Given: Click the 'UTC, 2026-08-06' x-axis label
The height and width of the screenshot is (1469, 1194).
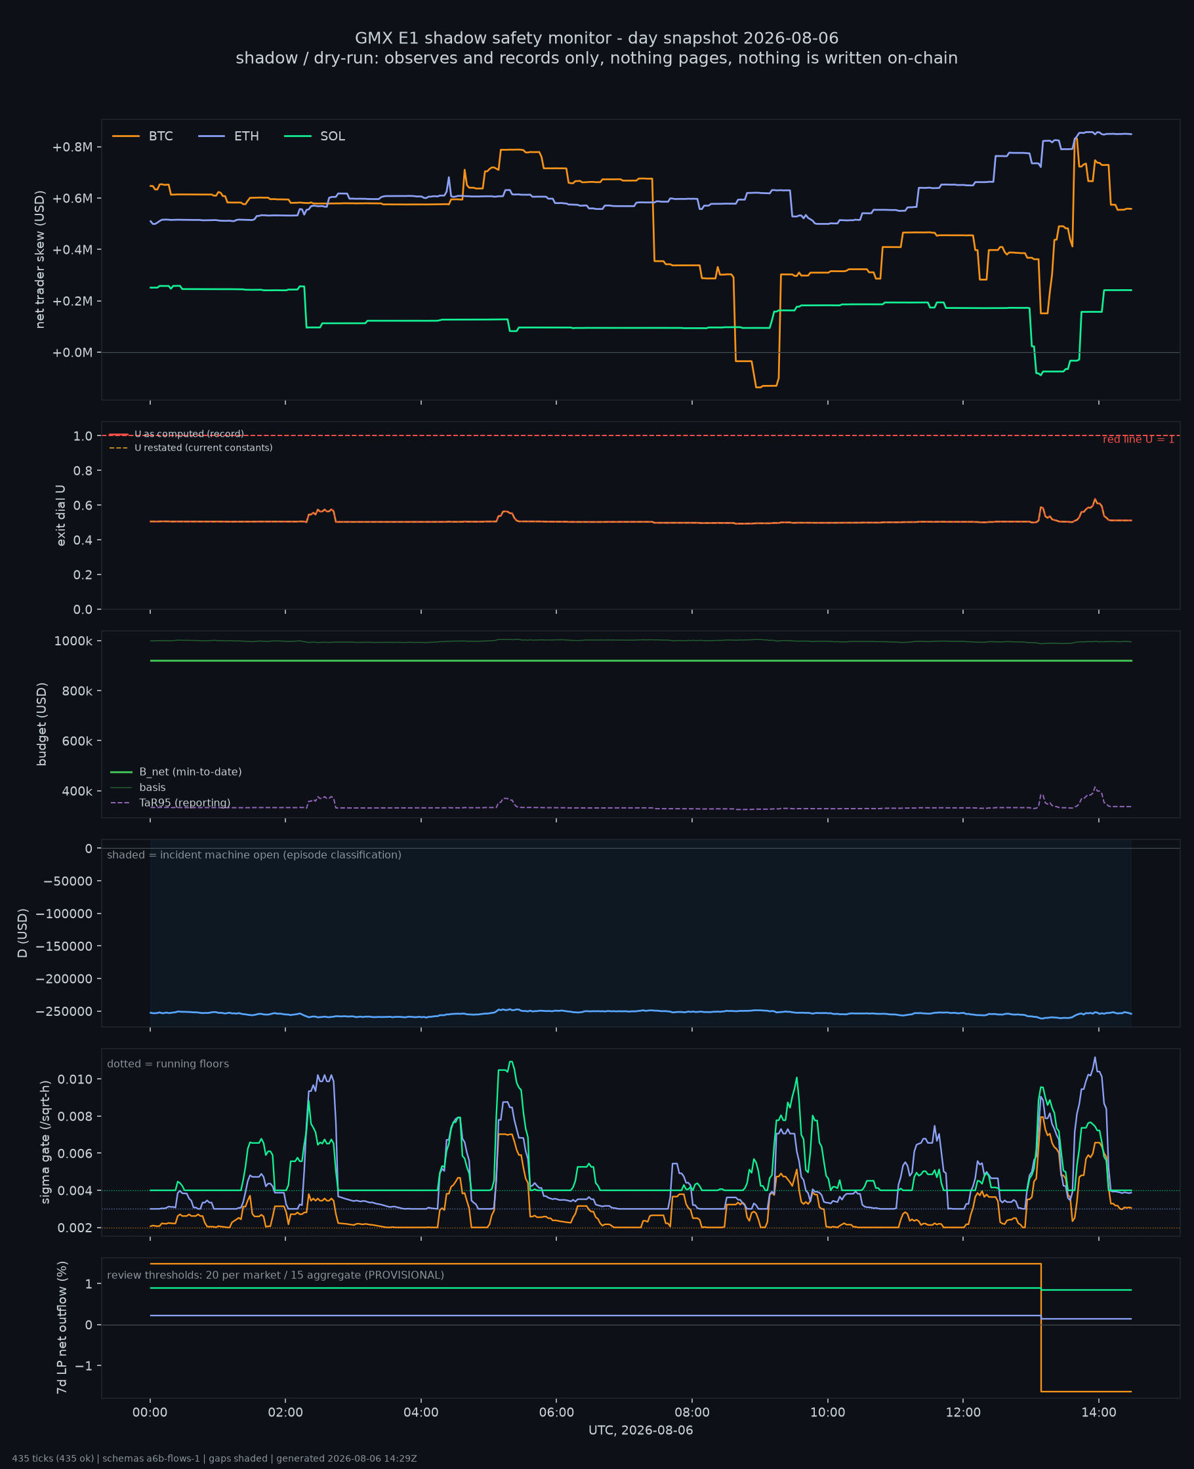Looking at the screenshot, I should coord(640,1430).
